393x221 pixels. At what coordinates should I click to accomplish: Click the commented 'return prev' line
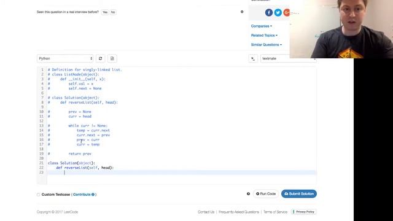(80, 154)
